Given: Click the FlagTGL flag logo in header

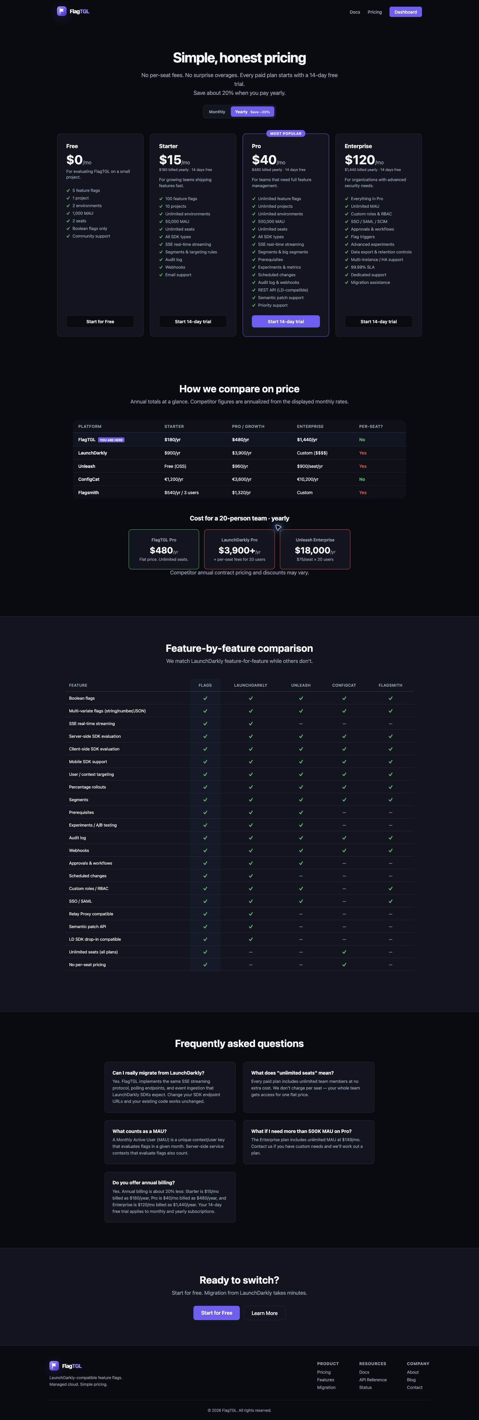Looking at the screenshot, I should tap(62, 11).
